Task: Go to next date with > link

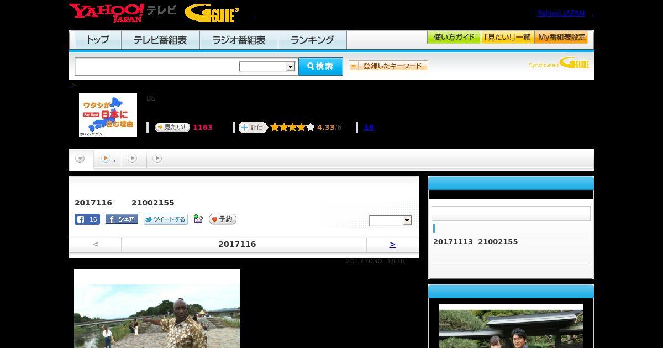Action: 392,244
